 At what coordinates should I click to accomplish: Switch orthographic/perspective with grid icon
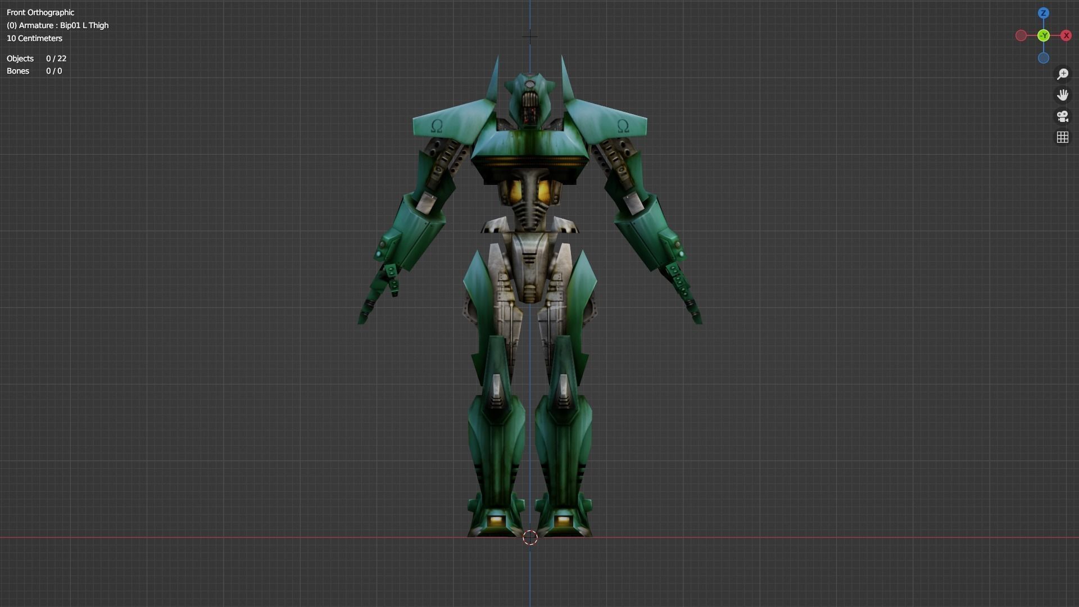click(x=1062, y=138)
